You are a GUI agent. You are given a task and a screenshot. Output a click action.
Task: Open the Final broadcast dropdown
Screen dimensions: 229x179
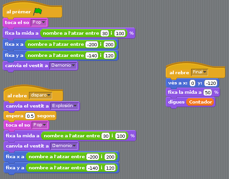point(200,72)
